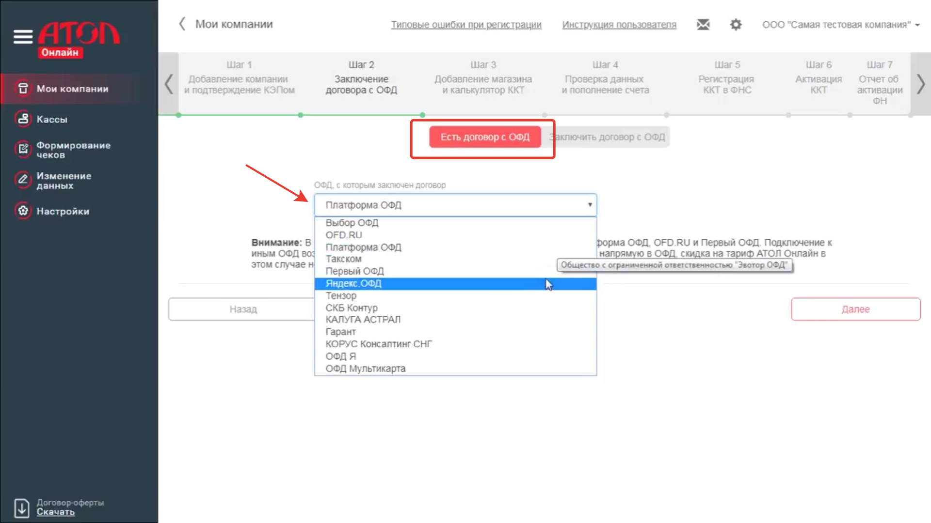This screenshot has height=523, width=931.
Task: Click the Изменение данных pencil icon
Action: 23,180
